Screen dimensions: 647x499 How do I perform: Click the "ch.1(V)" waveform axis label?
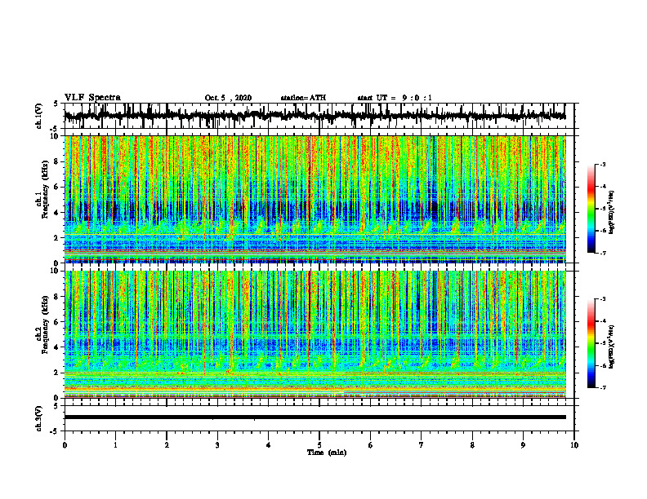[39, 116]
